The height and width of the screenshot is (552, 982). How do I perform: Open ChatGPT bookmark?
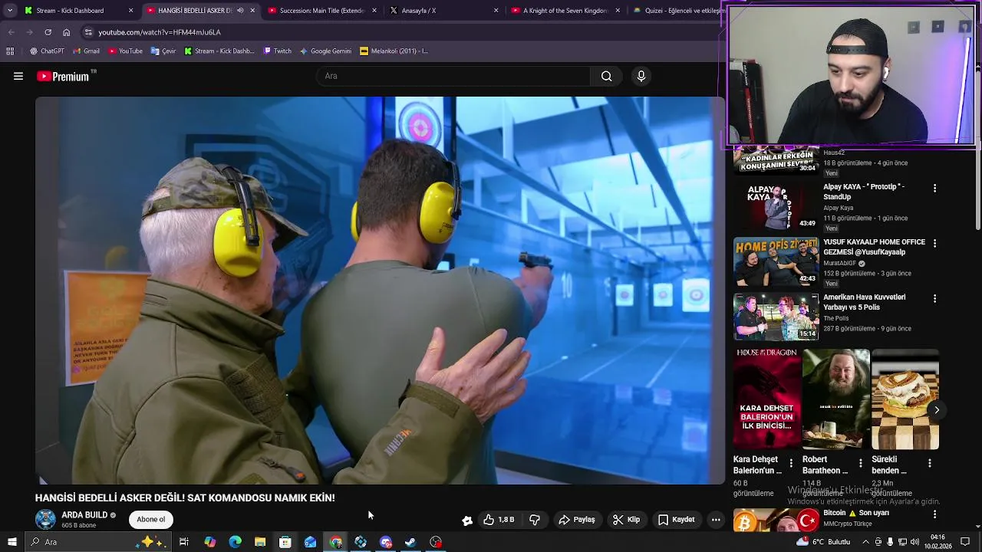coord(48,51)
